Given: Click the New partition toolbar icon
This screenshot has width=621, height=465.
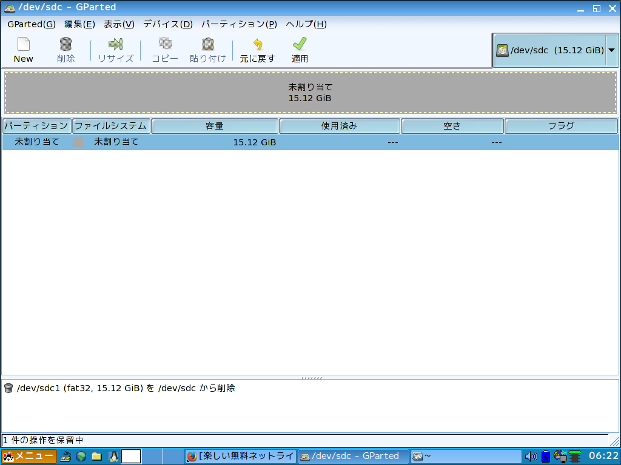Looking at the screenshot, I should (24, 44).
